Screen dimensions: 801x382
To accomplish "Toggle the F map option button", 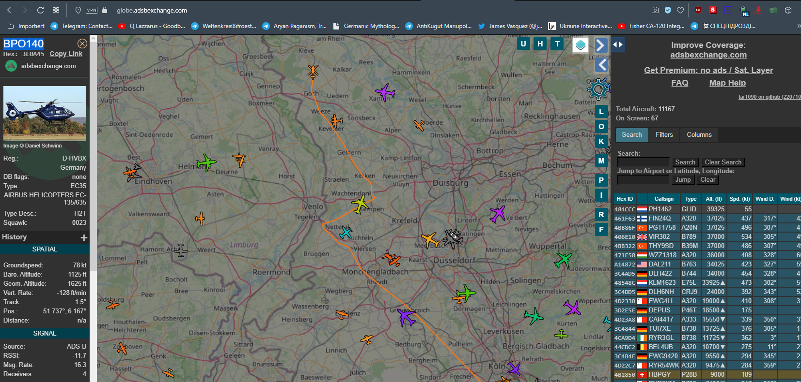I will point(601,230).
